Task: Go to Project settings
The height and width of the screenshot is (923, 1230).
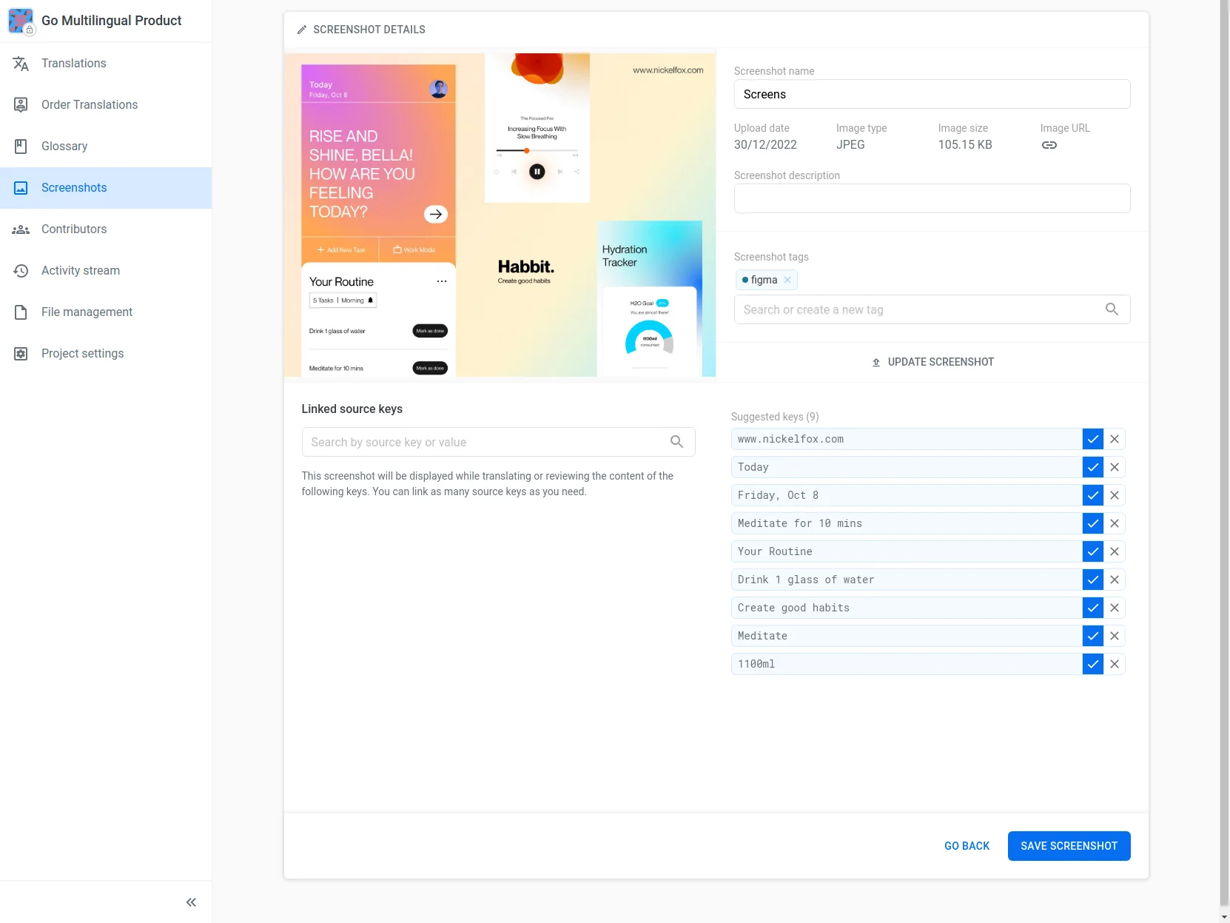Action: point(82,354)
